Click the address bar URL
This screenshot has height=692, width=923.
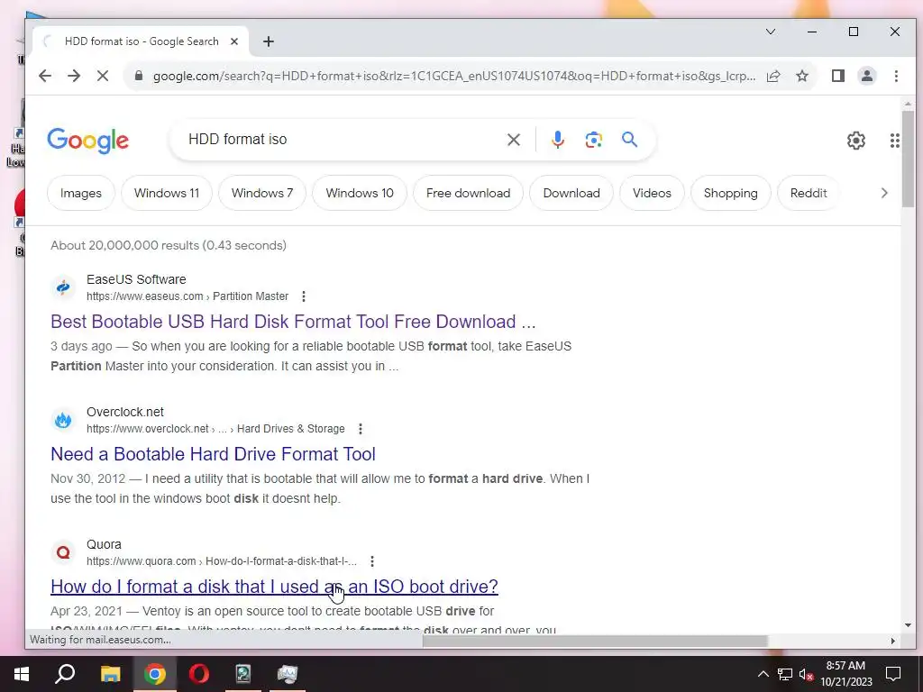[x=454, y=76]
